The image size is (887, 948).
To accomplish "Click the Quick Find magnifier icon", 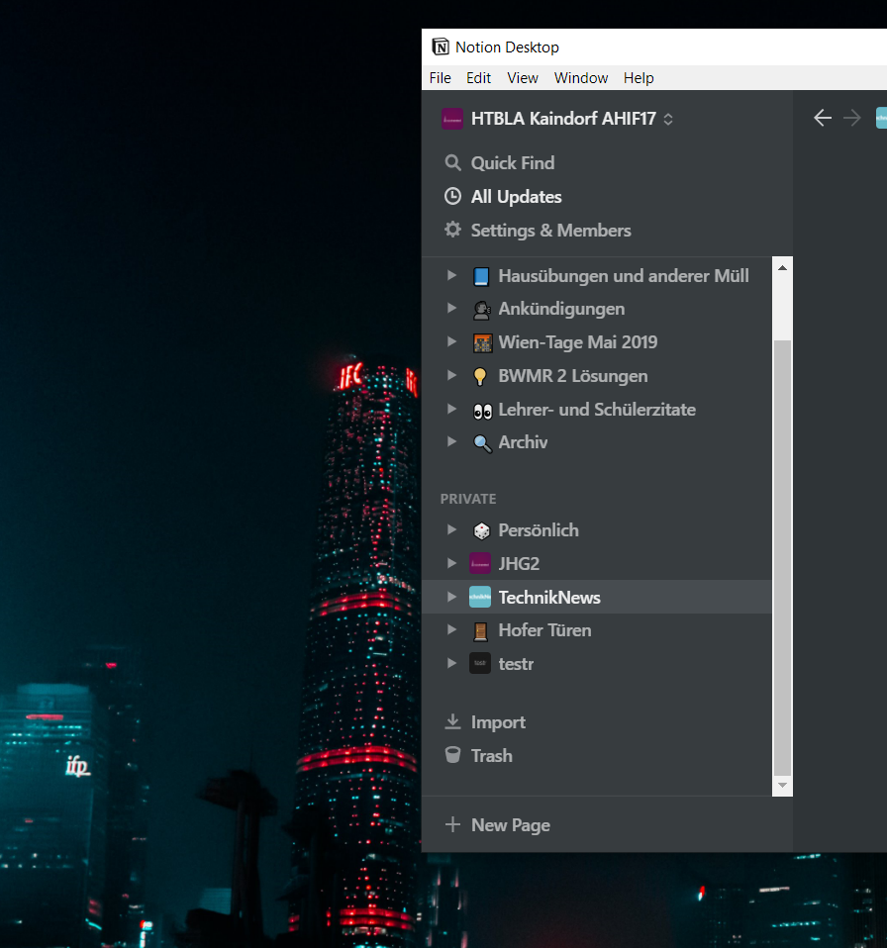I will [452, 162].
